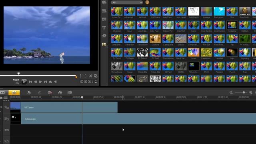Adjust the timeline zoom slider
The width and height of the screenshot is (256, 144).
tap(244, 92)
